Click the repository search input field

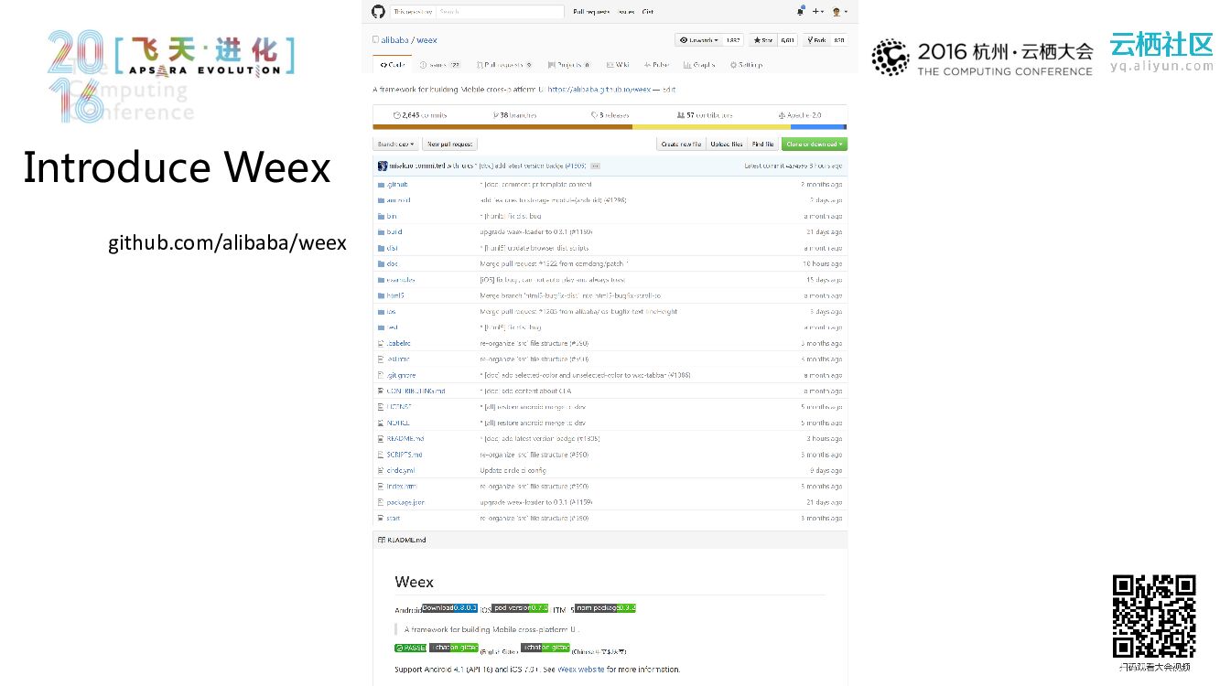[499, 12]
